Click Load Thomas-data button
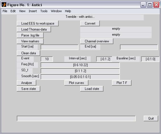The image size is (161, 134). click(x=34, y=29)
